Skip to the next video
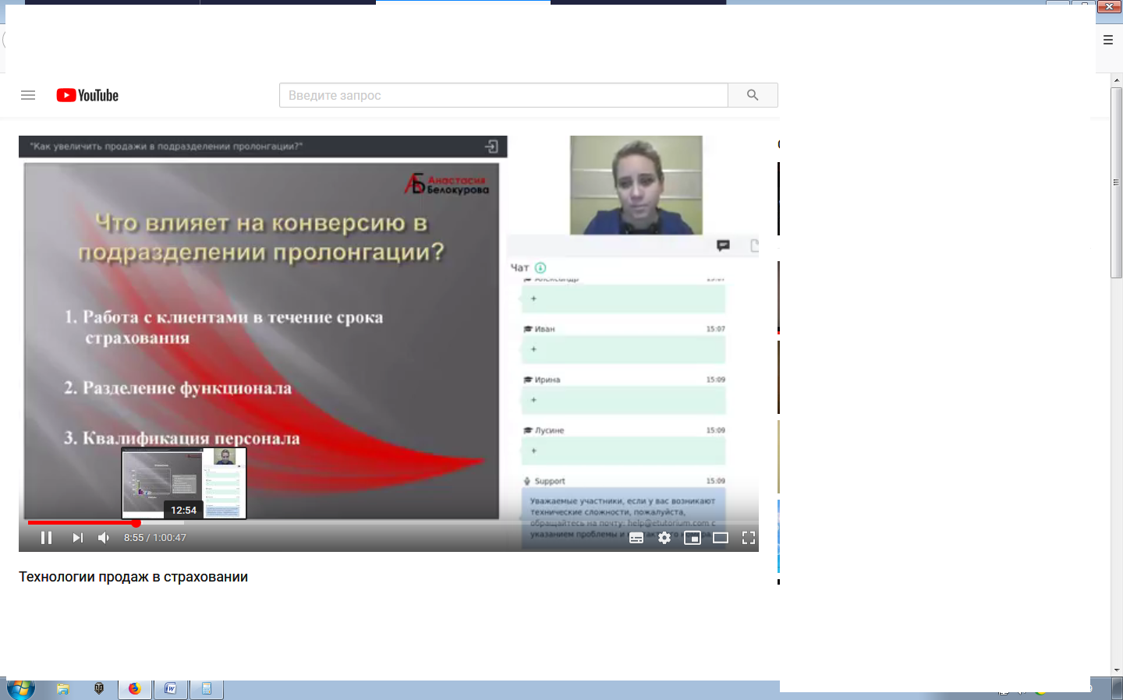1123x700 pixels. pyautogui.click(x=77, y=538)
